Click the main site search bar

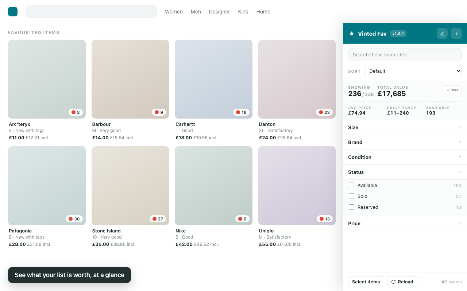(x=91, y=12)
